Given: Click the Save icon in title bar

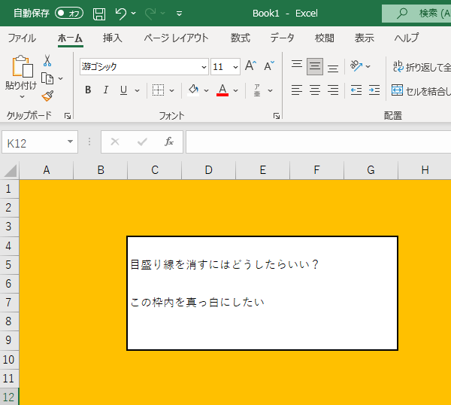Looking at the screenshot, I should pos(99,14).
